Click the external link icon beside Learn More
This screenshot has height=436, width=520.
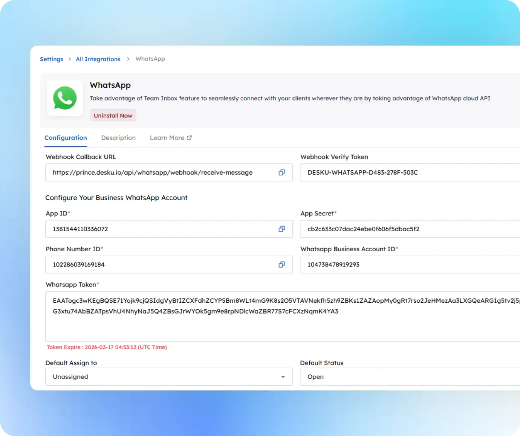[189, 137]
